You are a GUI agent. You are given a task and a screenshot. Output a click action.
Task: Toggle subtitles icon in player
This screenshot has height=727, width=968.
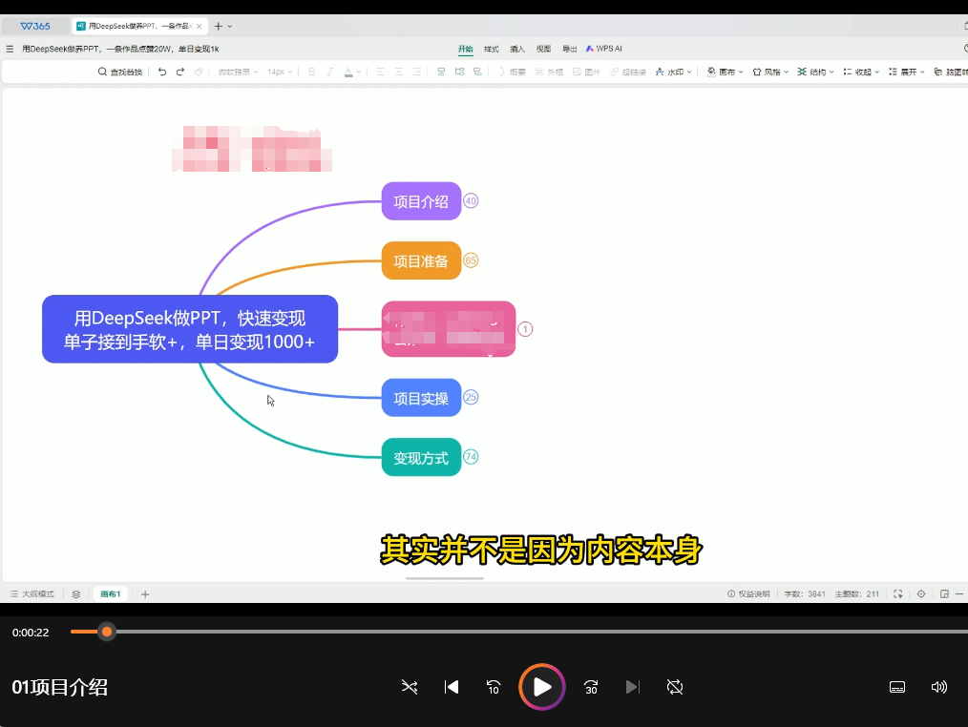897,687
